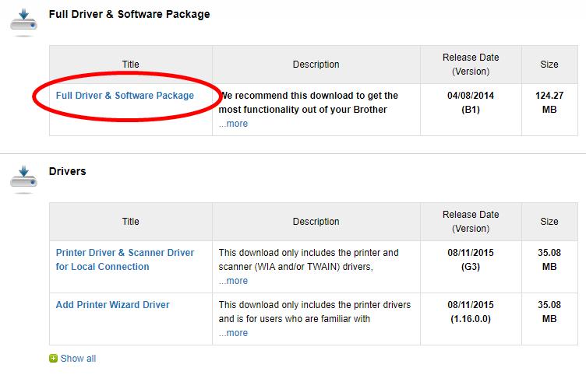The image size is (586, 375).
Task: Open Printer Driver & Scanner Driver for Local Connection
Action: [x=125, y=260]
